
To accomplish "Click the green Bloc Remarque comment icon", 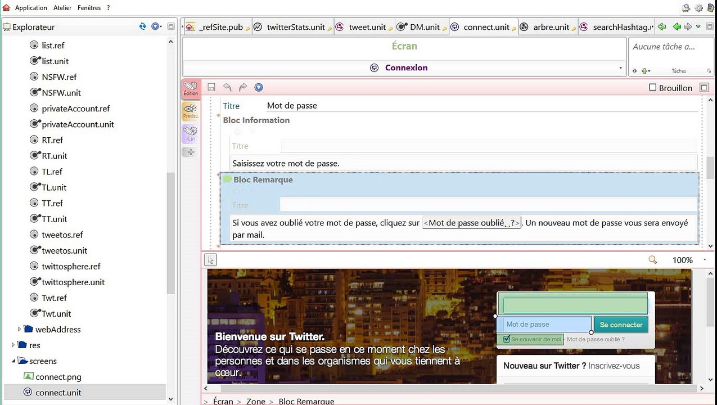I will 227,179.
